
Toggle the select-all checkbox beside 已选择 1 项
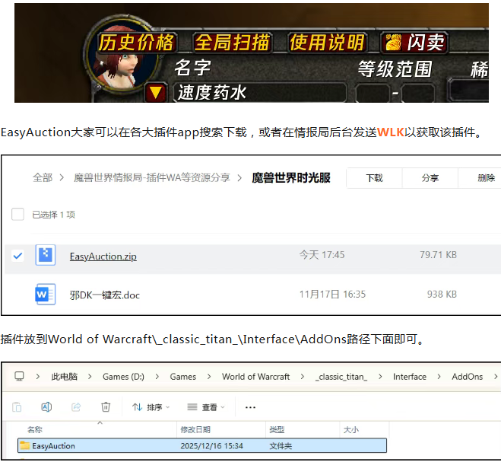point(17,215)
